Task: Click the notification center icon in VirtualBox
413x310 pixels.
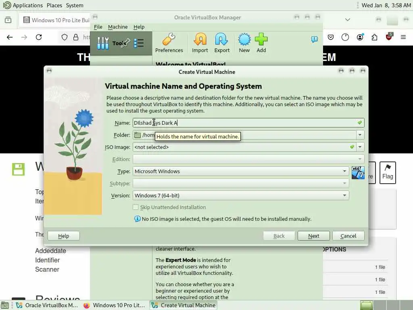Action: point(314,39)
